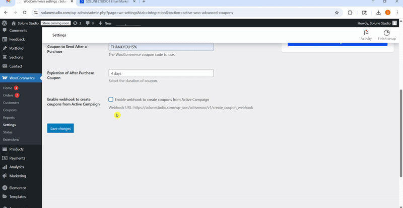This screenshot has height=208, width=403.
Task: Open Howdy, Solune Studio account menu
Action: click(x=377, y=23)
